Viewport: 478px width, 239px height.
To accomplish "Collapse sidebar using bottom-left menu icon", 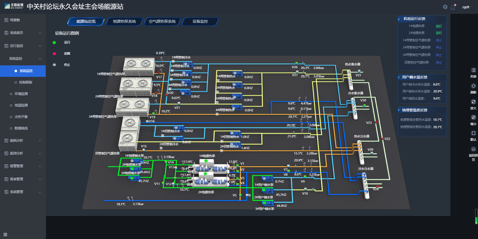I will (5, 235).
